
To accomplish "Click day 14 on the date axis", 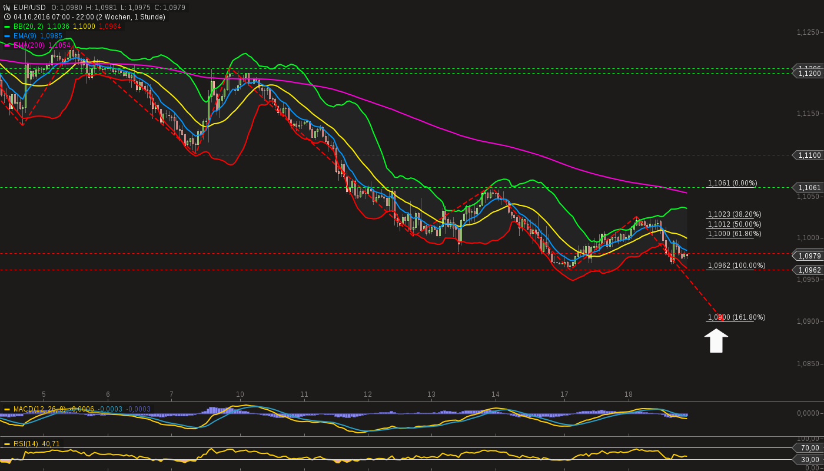I will [496, 394].
